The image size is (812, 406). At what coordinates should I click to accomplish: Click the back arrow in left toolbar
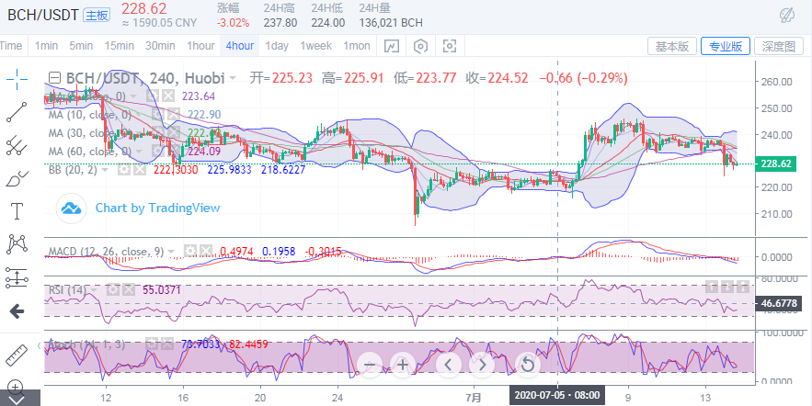[17, 310]
